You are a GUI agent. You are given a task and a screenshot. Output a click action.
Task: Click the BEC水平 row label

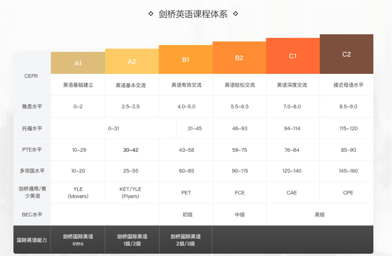pyautogui.click(x=32, y=215)
